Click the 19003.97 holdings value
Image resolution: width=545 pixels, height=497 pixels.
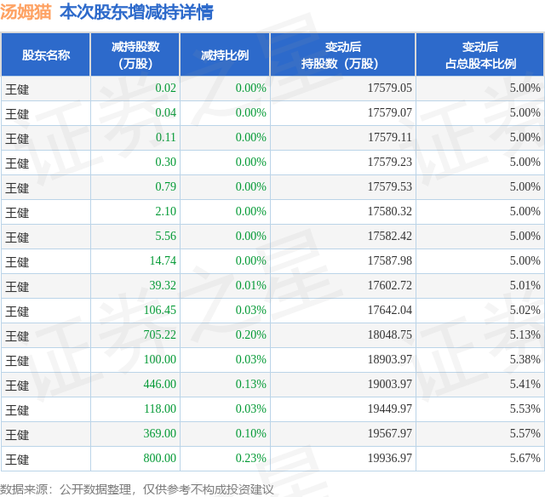point(390,384)
